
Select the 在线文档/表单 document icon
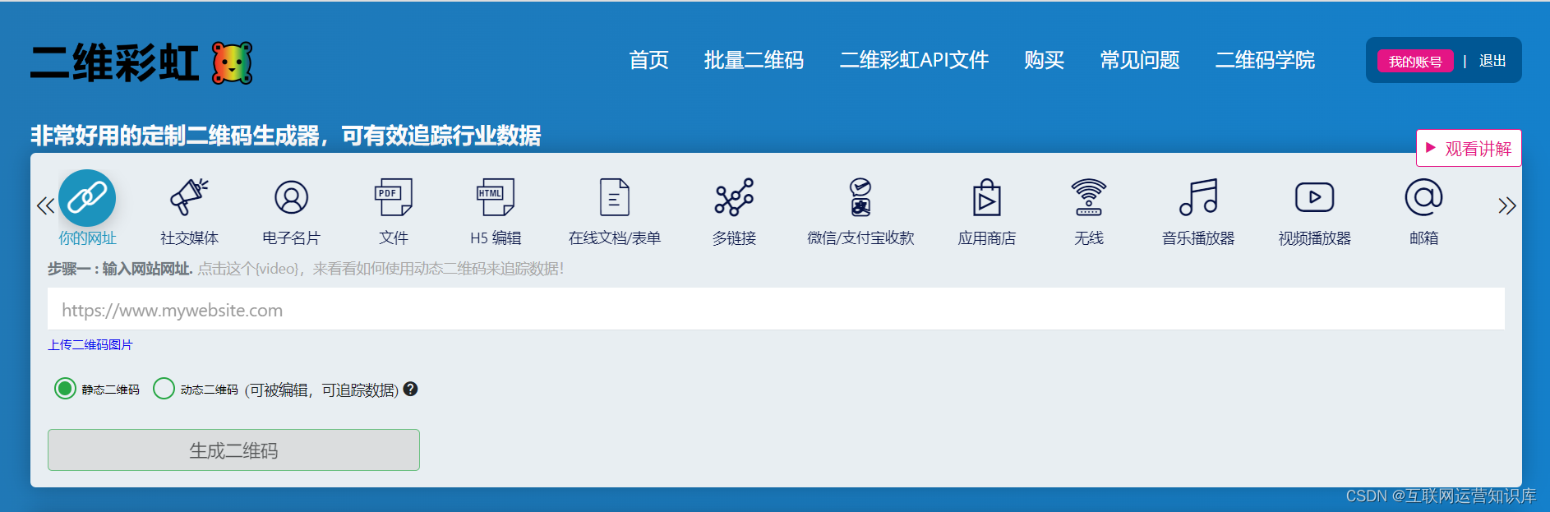click(x=615, y=197)
